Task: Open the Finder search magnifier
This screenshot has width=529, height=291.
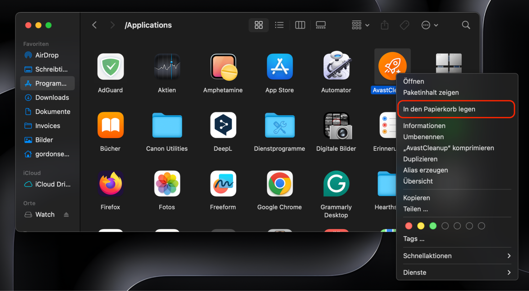Action: pyautogui.click(x=466, y=25)
